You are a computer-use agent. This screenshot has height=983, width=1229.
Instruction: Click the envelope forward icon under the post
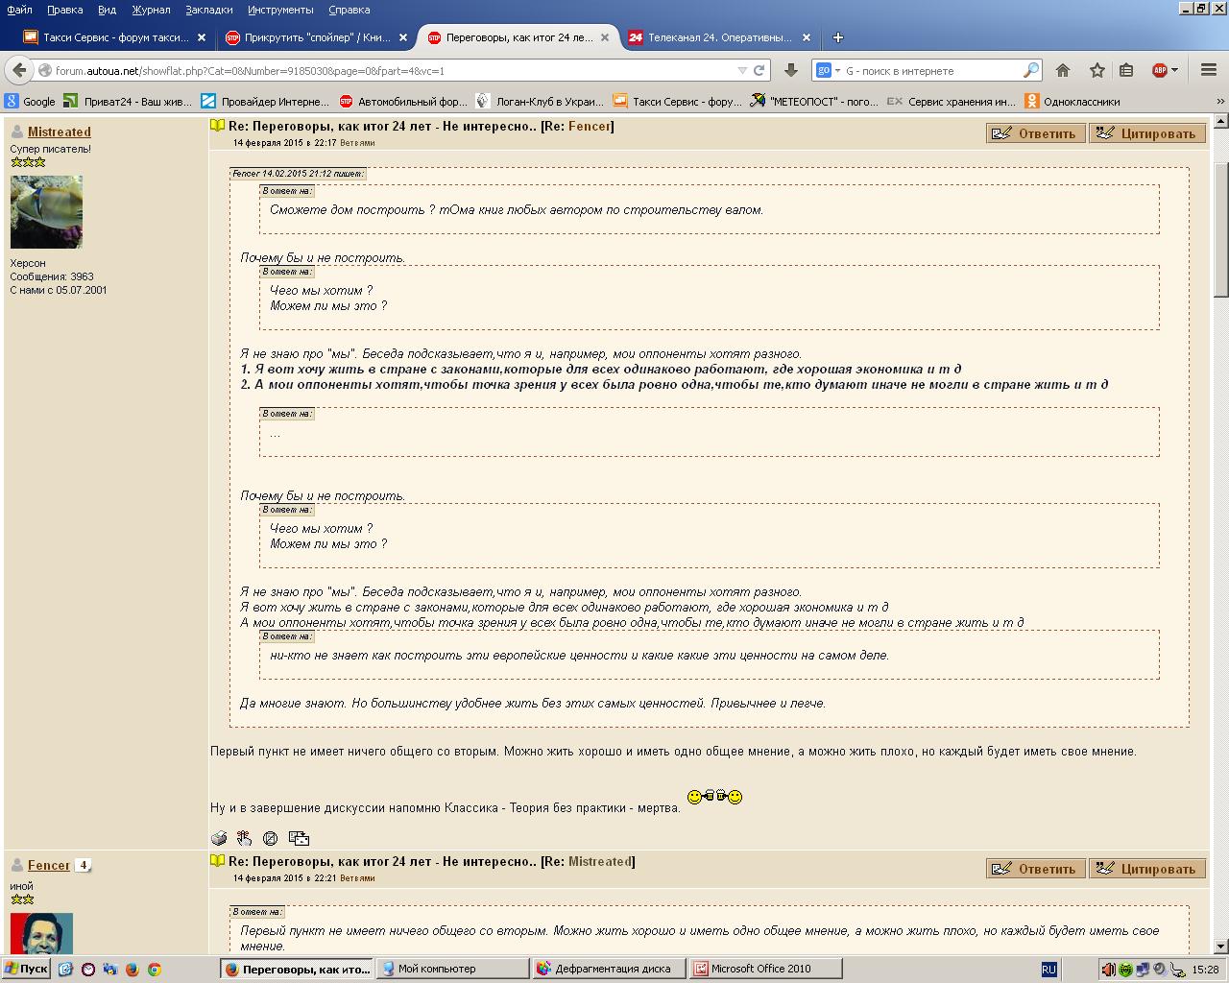pos(299,838)
